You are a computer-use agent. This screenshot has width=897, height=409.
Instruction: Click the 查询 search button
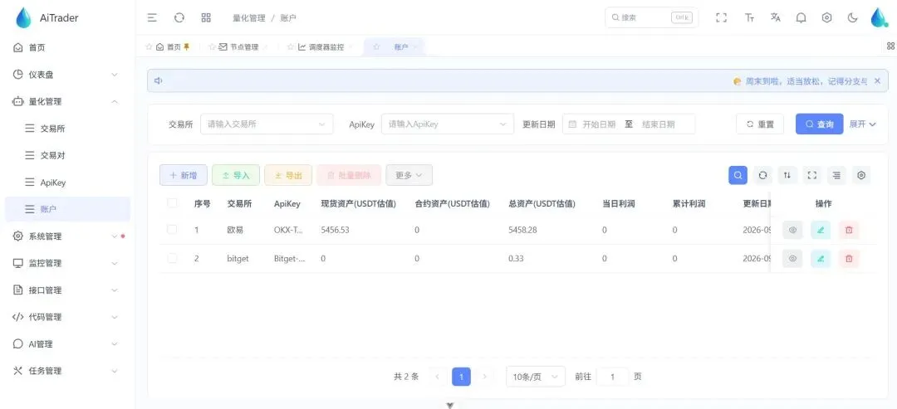[819, 124]
